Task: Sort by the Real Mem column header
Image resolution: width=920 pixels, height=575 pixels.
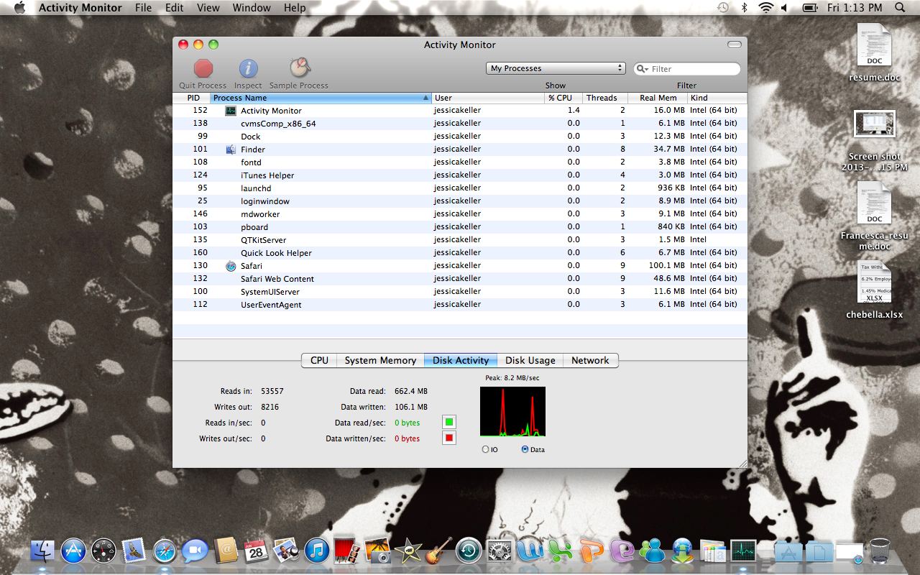Action: coord(658,98)
